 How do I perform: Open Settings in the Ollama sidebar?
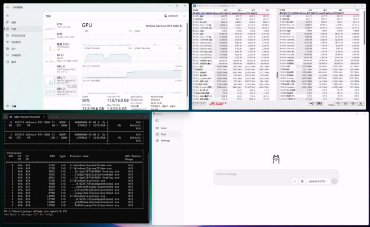pos(167,141)
